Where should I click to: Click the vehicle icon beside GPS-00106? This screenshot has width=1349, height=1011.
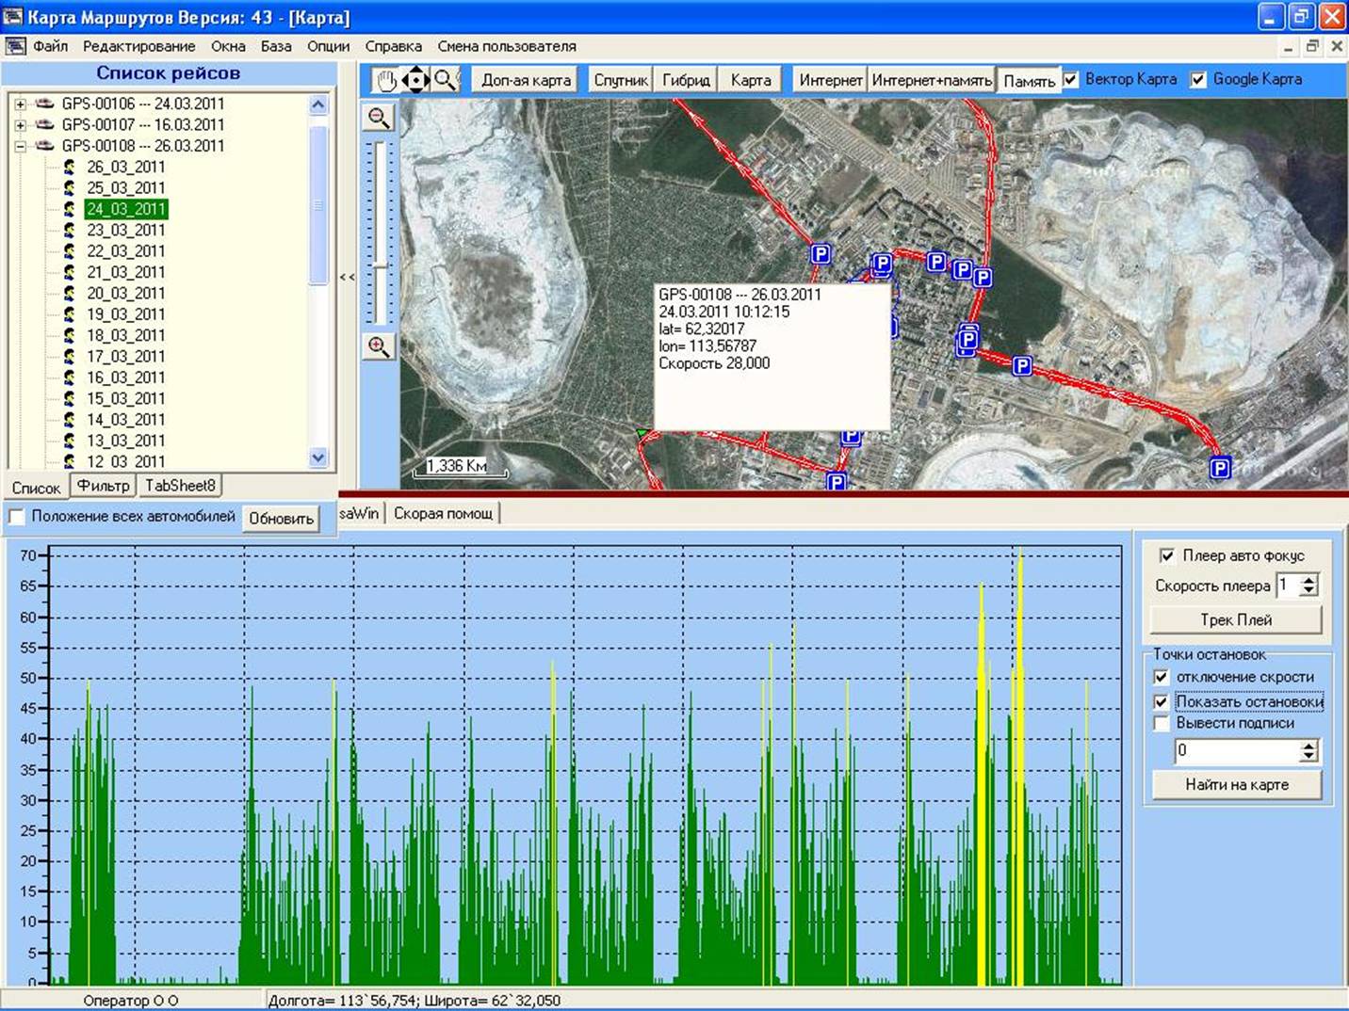click(x=44, y=104)
